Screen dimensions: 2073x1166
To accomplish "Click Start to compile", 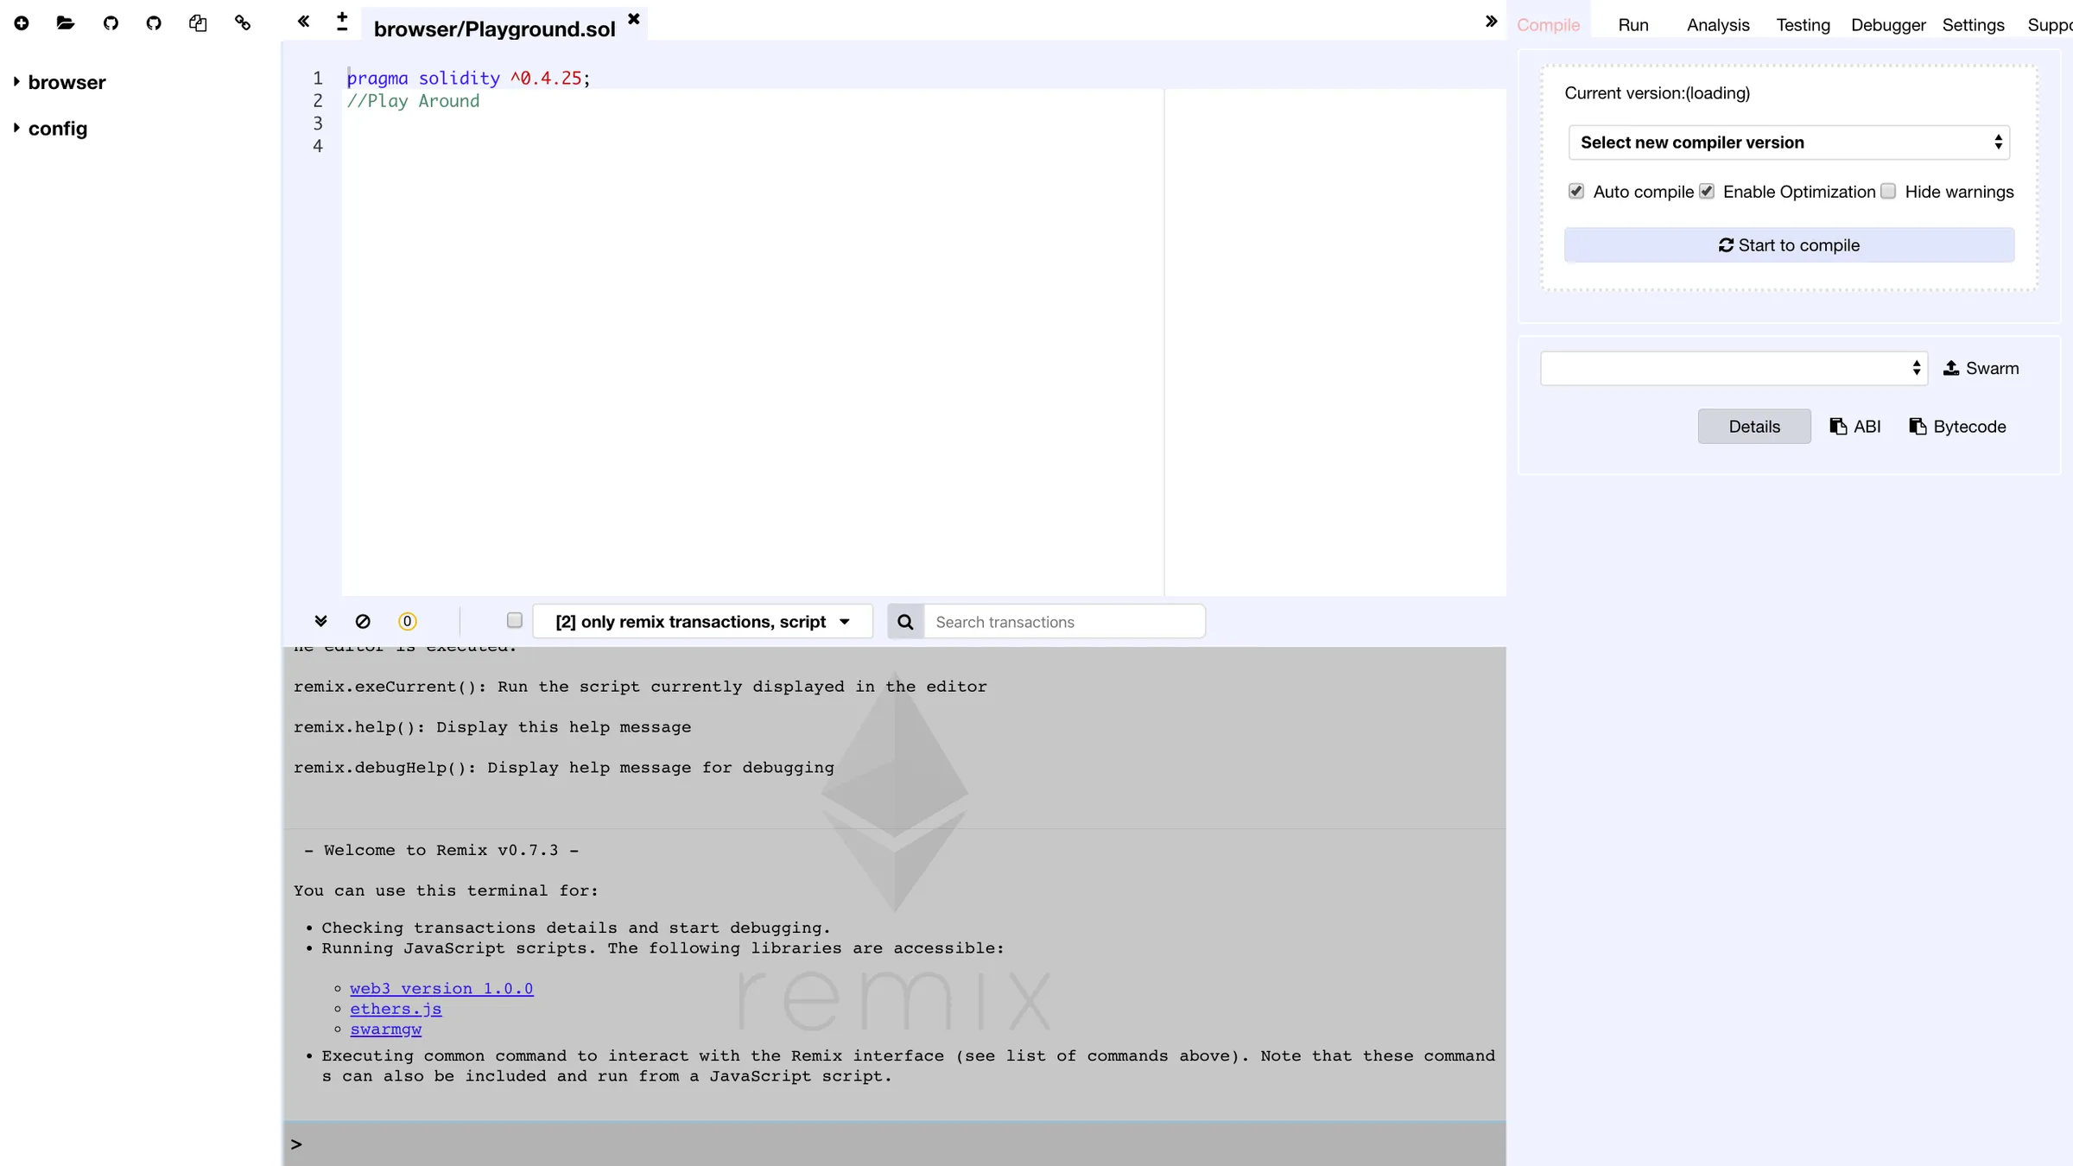I will (x=1788, y=244).
